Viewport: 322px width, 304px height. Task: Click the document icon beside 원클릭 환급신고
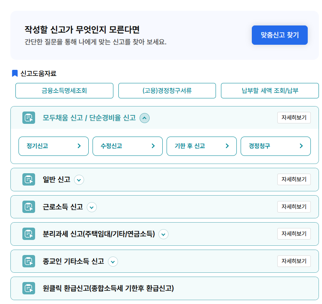(29, 288)
